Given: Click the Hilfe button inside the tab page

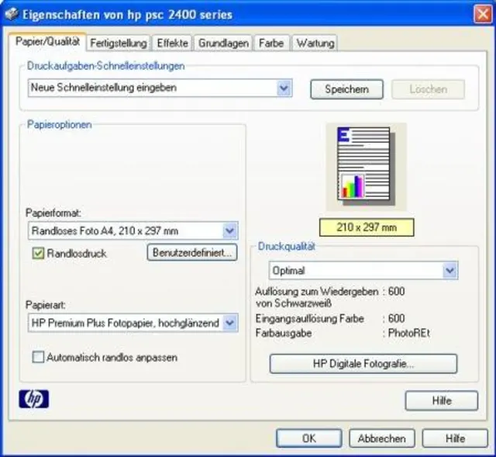Looking at the screenshot, I should click(x=442, y=400).
